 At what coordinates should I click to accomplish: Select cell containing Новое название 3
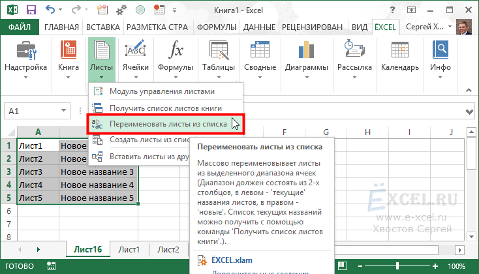point(99,172)
